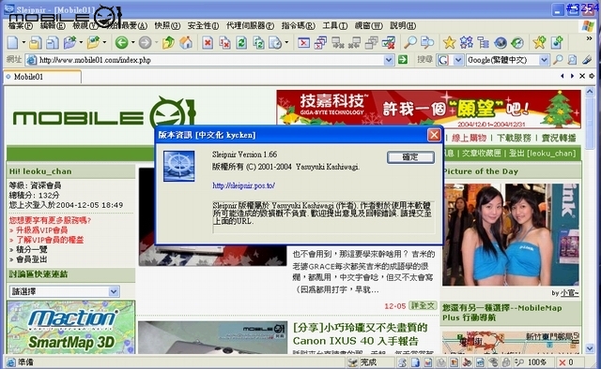Screen dimensions: 601x369
Task: Click the padlock security status icon
Action: 506,362
